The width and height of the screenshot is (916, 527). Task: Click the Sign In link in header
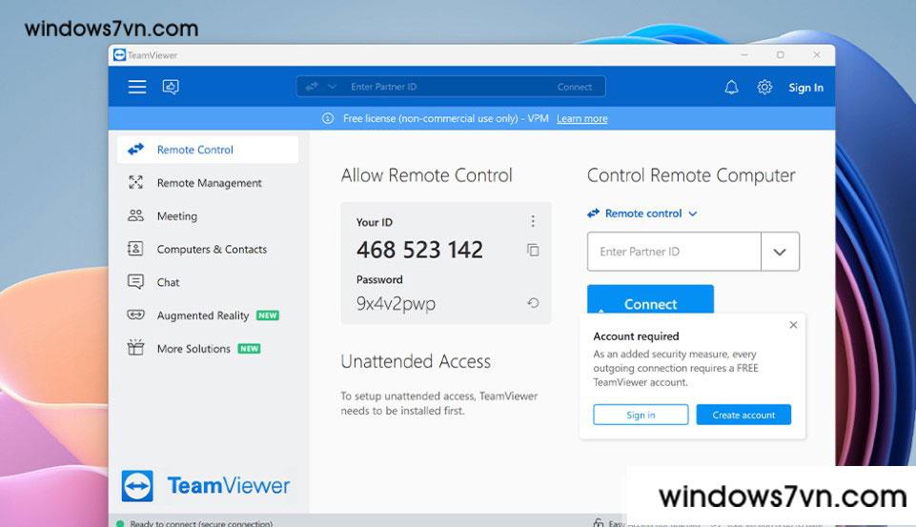click(805, 88)
